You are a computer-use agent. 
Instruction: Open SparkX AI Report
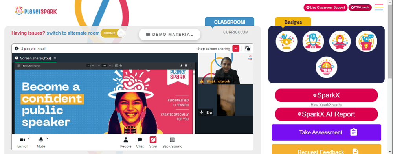[326, 114]
